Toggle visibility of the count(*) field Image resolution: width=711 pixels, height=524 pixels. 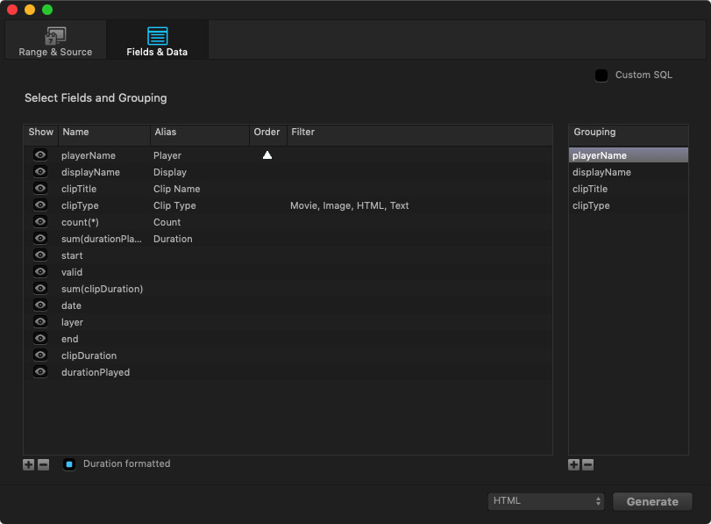(40, 222)
